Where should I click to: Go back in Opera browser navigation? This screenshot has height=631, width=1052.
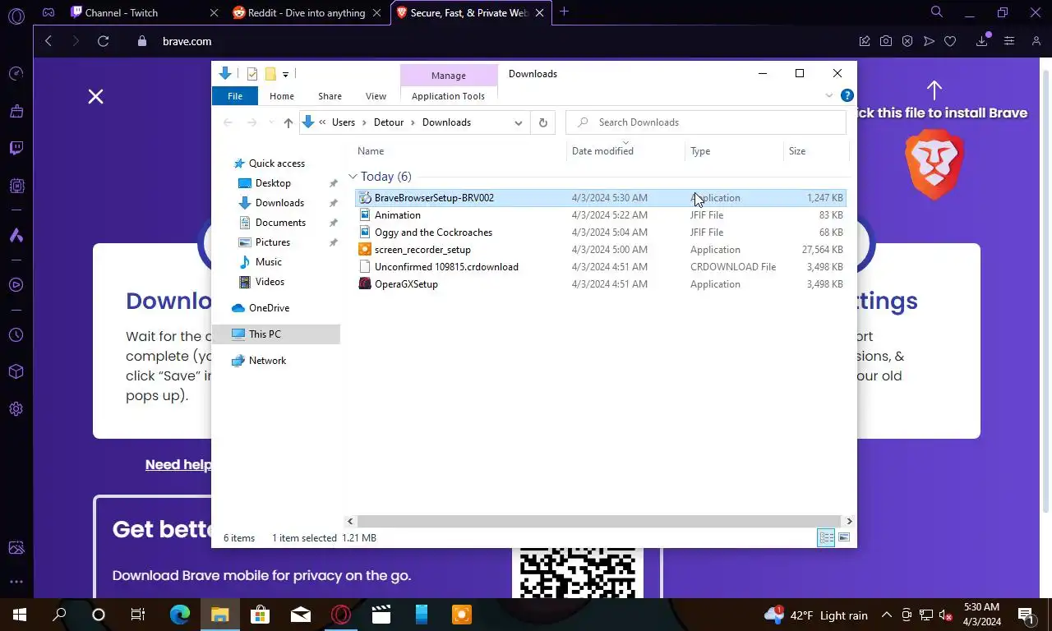coord(48,41)
